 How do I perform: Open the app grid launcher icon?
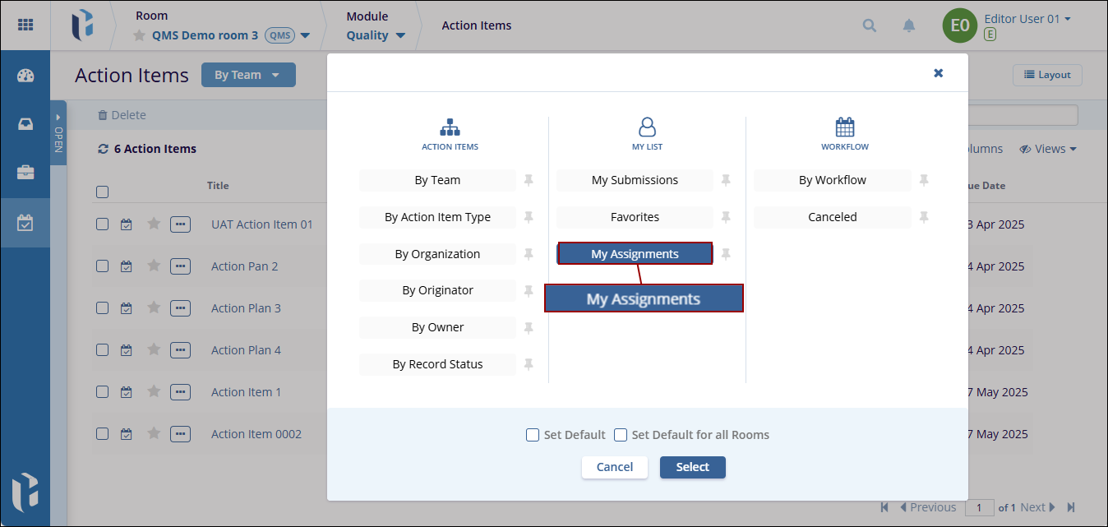point(25,25)
